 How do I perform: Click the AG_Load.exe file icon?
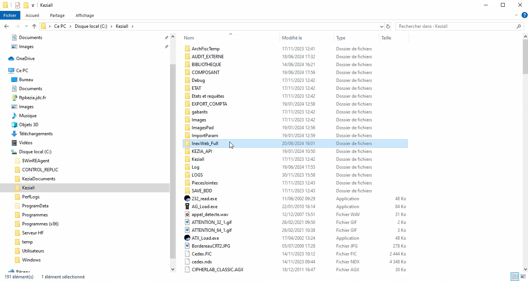coord(187,207)
